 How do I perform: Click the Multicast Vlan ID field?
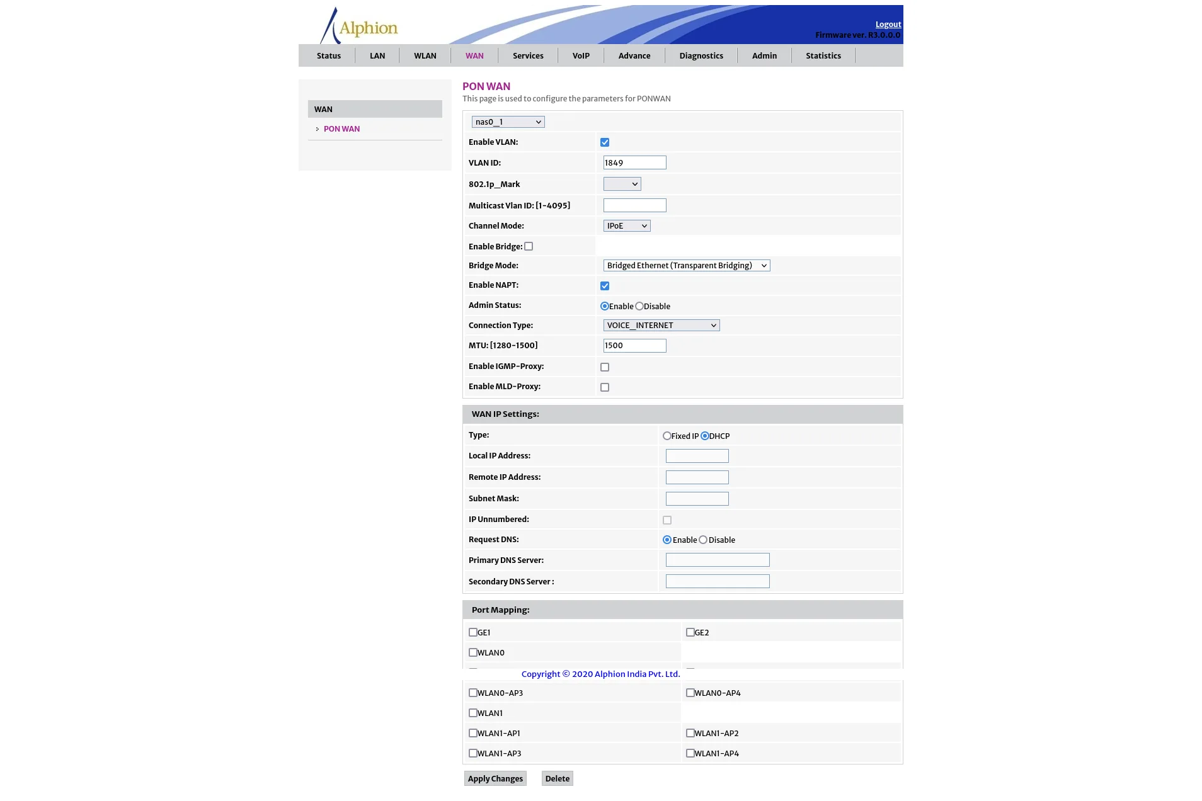coord(634,205)
